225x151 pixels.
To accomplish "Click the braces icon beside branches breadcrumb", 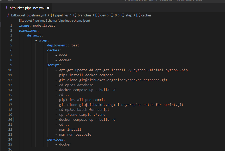I will (x=75, y=15).
